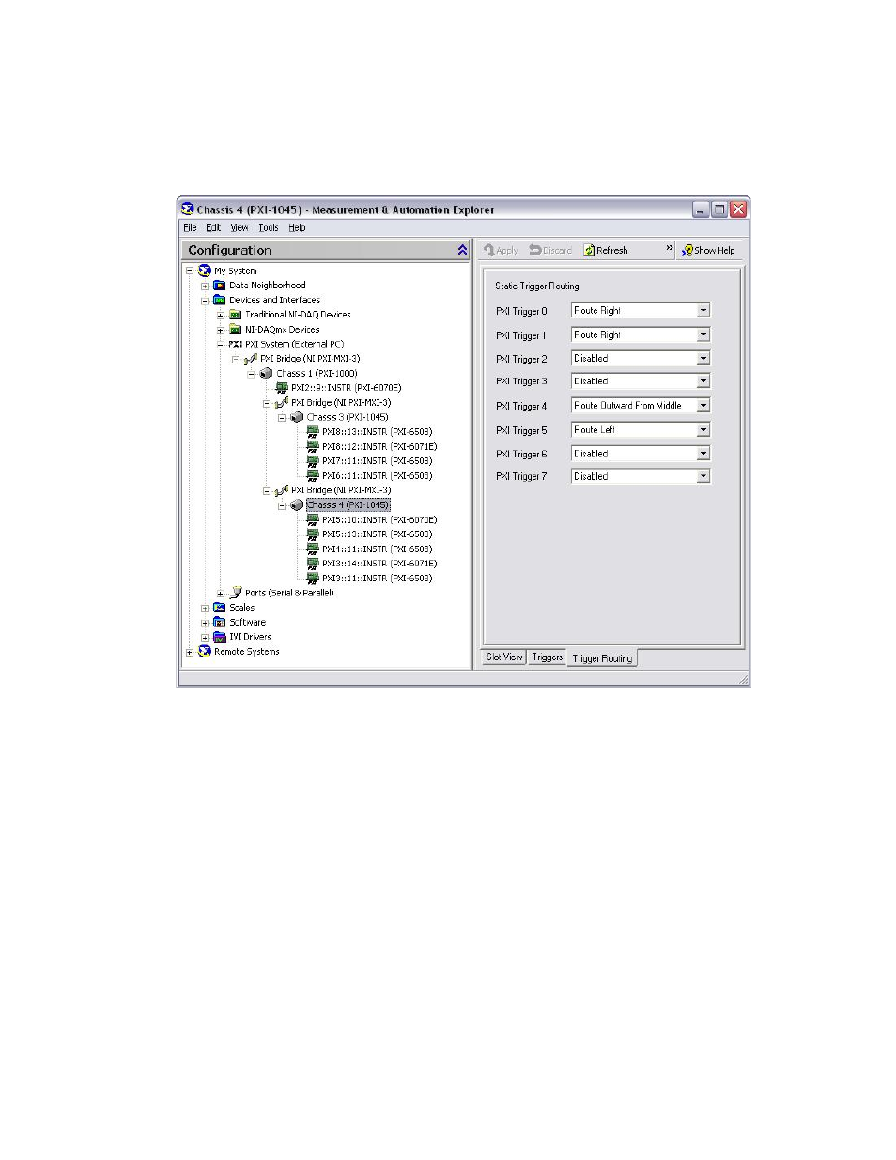
Task: Show more toolbar options via double arrow
Action: click(670, 249)
